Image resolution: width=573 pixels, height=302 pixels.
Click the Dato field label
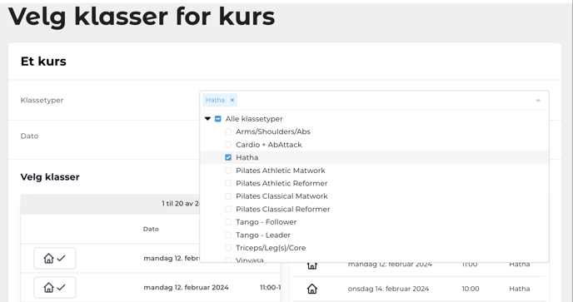tap(29, 136)
